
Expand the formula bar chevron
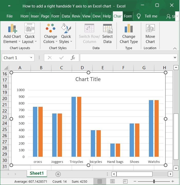pos(175,58)
